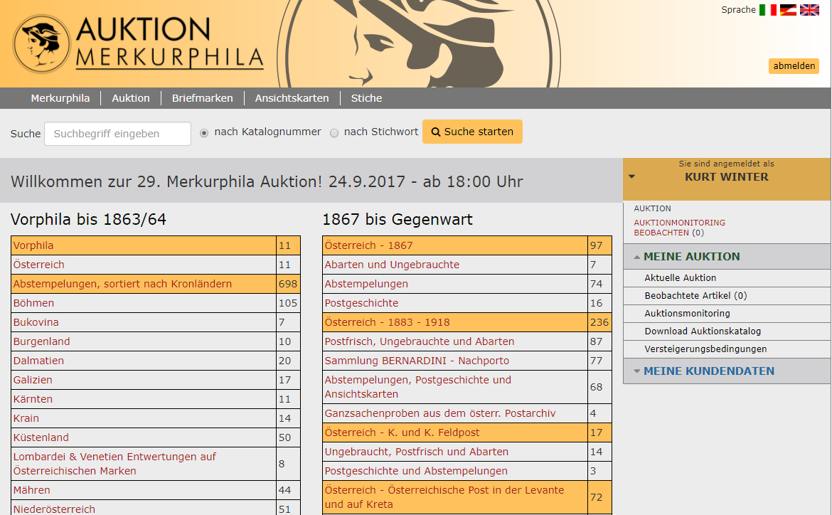The image size is (832, 515).
Task: Open BEOBACHTEN (0) link
Action: coord(669,233)
